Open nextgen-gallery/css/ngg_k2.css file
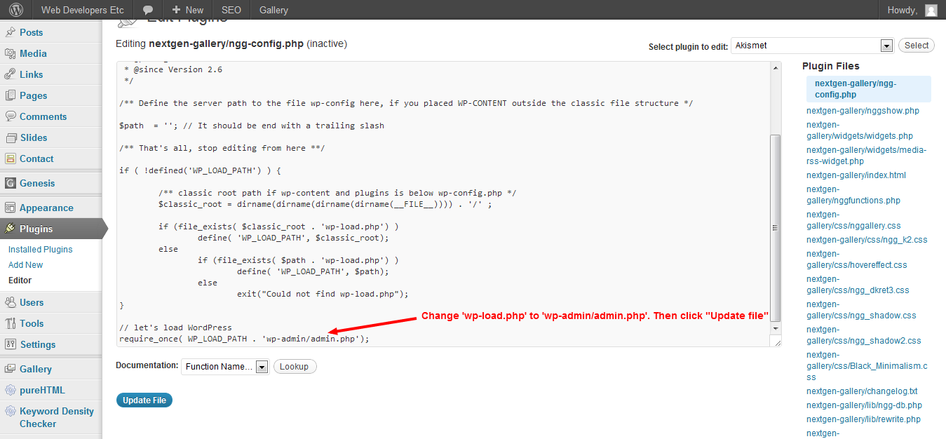946x439 pixels. pos(867,240)
